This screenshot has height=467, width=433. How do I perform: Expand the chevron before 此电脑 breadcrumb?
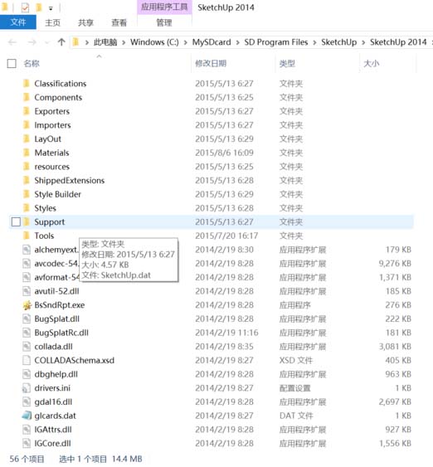[87, 42]
